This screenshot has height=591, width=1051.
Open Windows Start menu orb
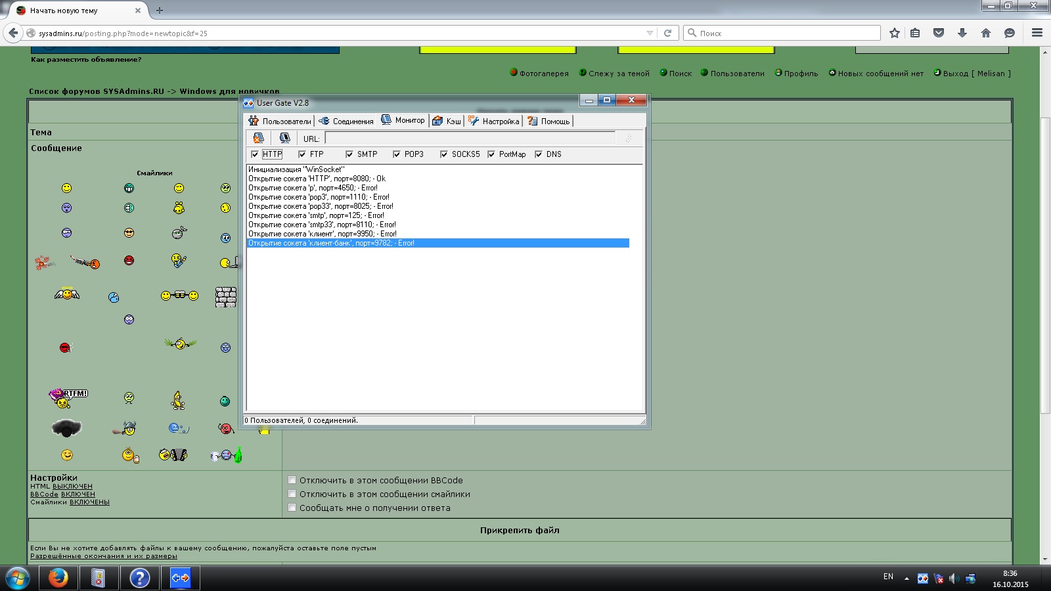[x=17, y=579]
